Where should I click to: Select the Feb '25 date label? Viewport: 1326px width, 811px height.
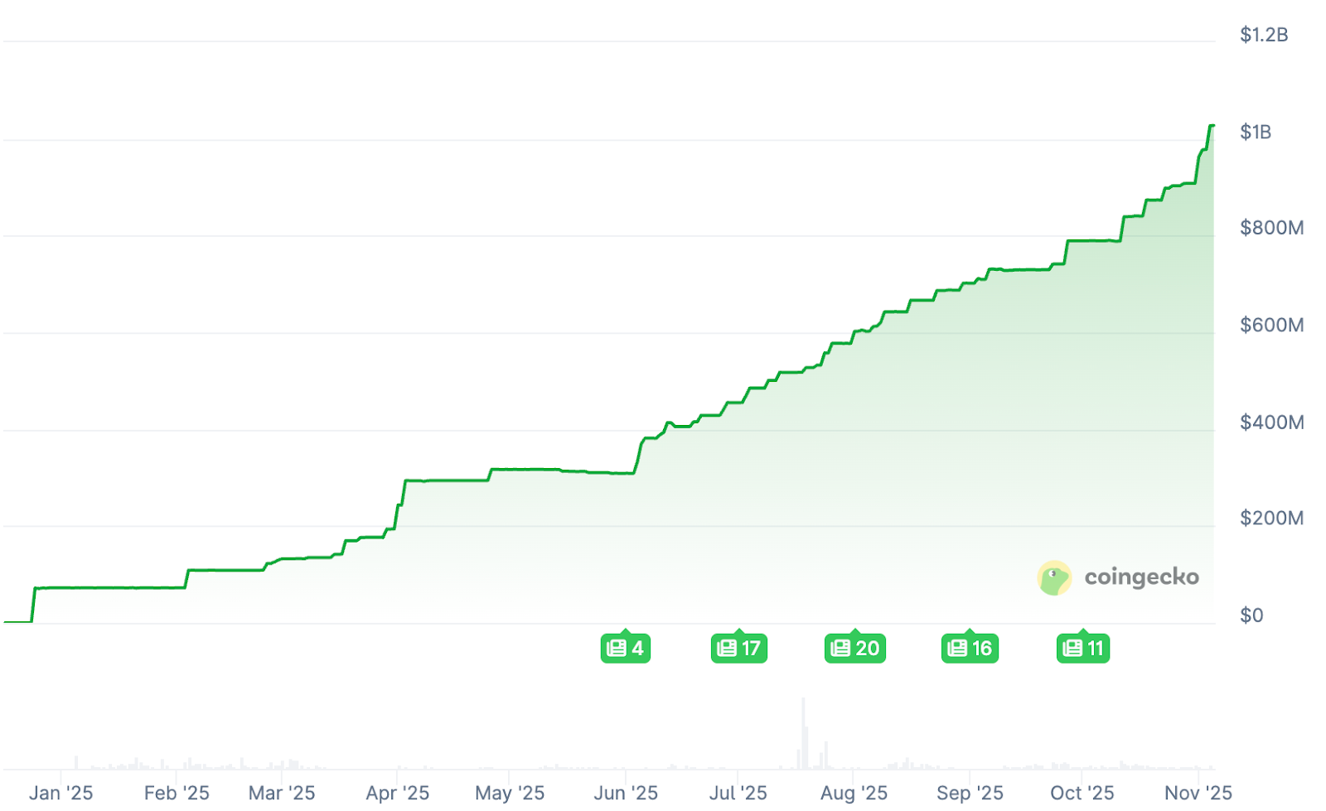(177, 793)
